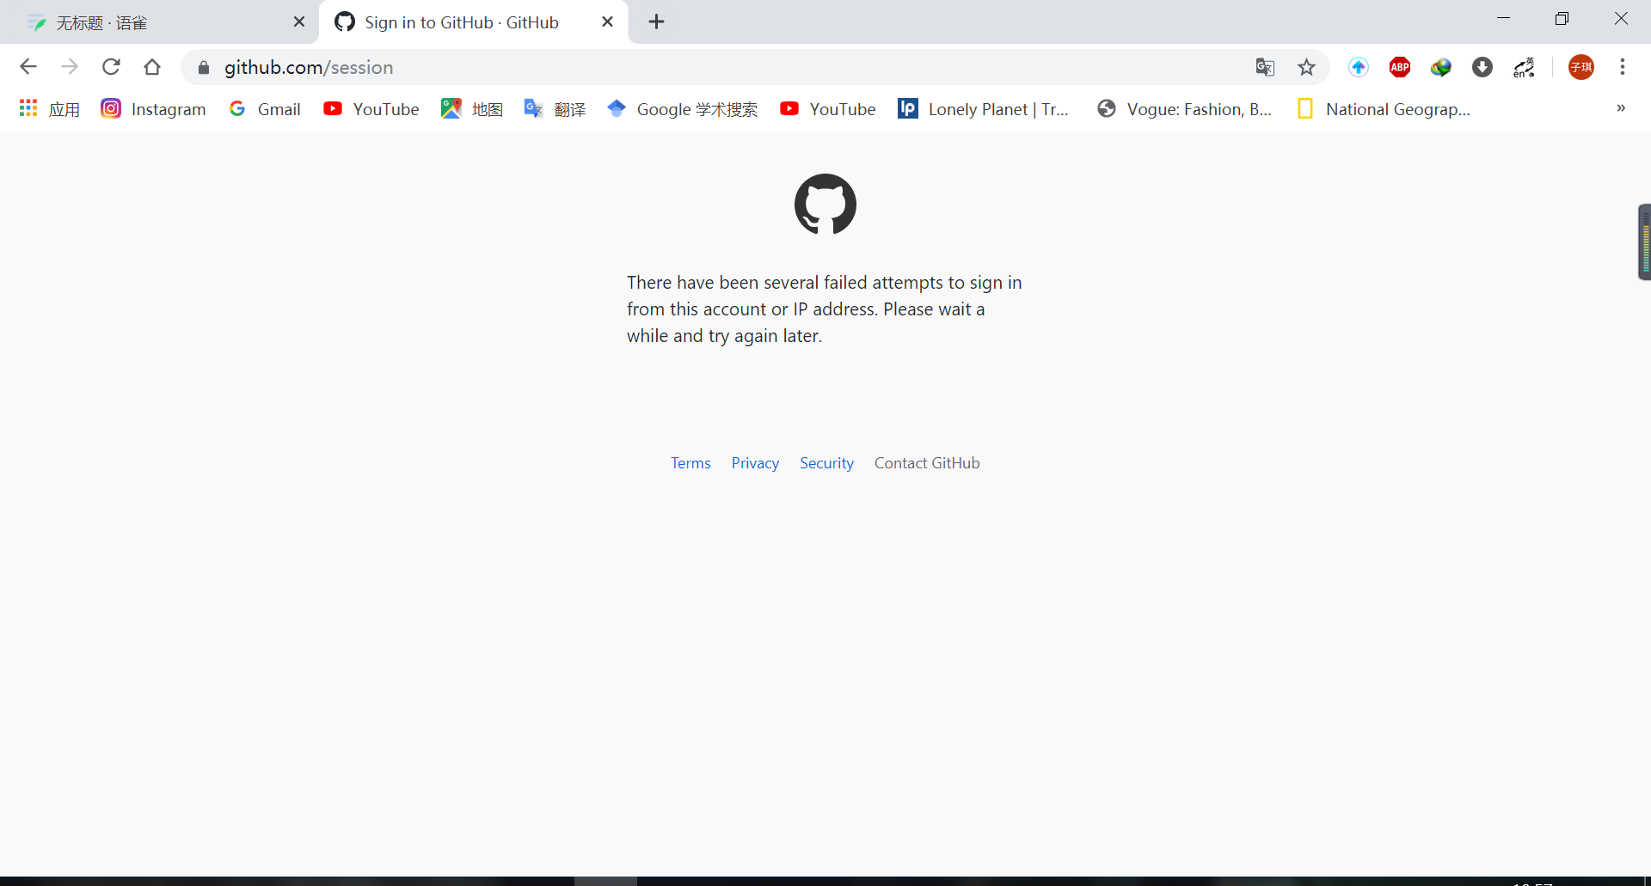Open the translation extension with arrow

tap(1524, 67)
